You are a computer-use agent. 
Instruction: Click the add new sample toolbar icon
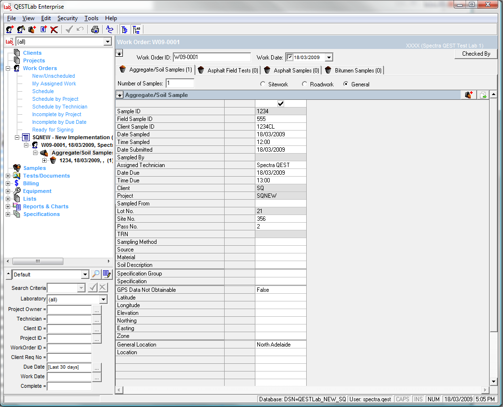coord(32,29)
